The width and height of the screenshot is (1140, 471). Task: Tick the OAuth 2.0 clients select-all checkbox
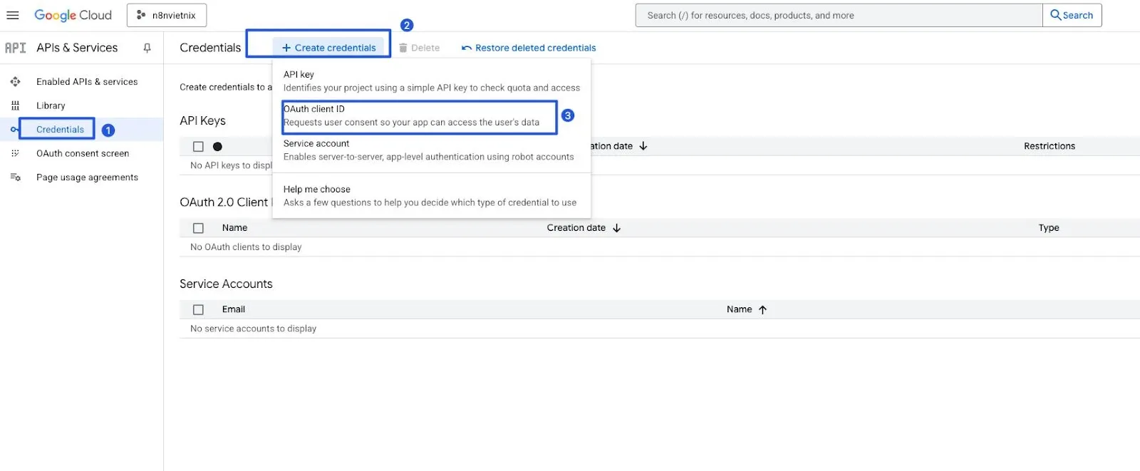[198, 228]
